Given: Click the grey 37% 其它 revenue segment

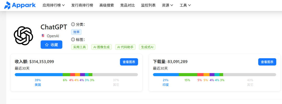Looking at the screenshot, I should click(115, 75).
